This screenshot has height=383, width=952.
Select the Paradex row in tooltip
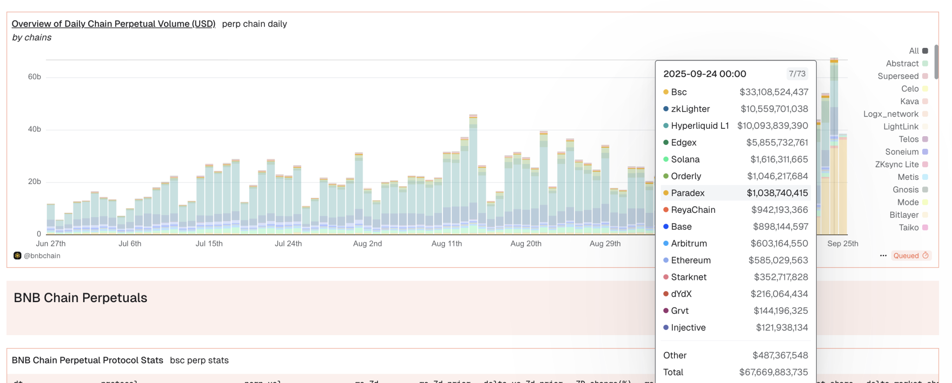(x=735, y=193)
